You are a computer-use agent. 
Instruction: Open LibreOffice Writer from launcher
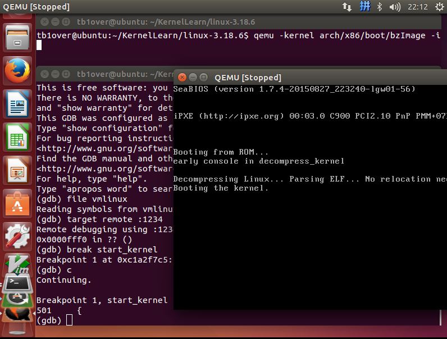click(17, 103)
